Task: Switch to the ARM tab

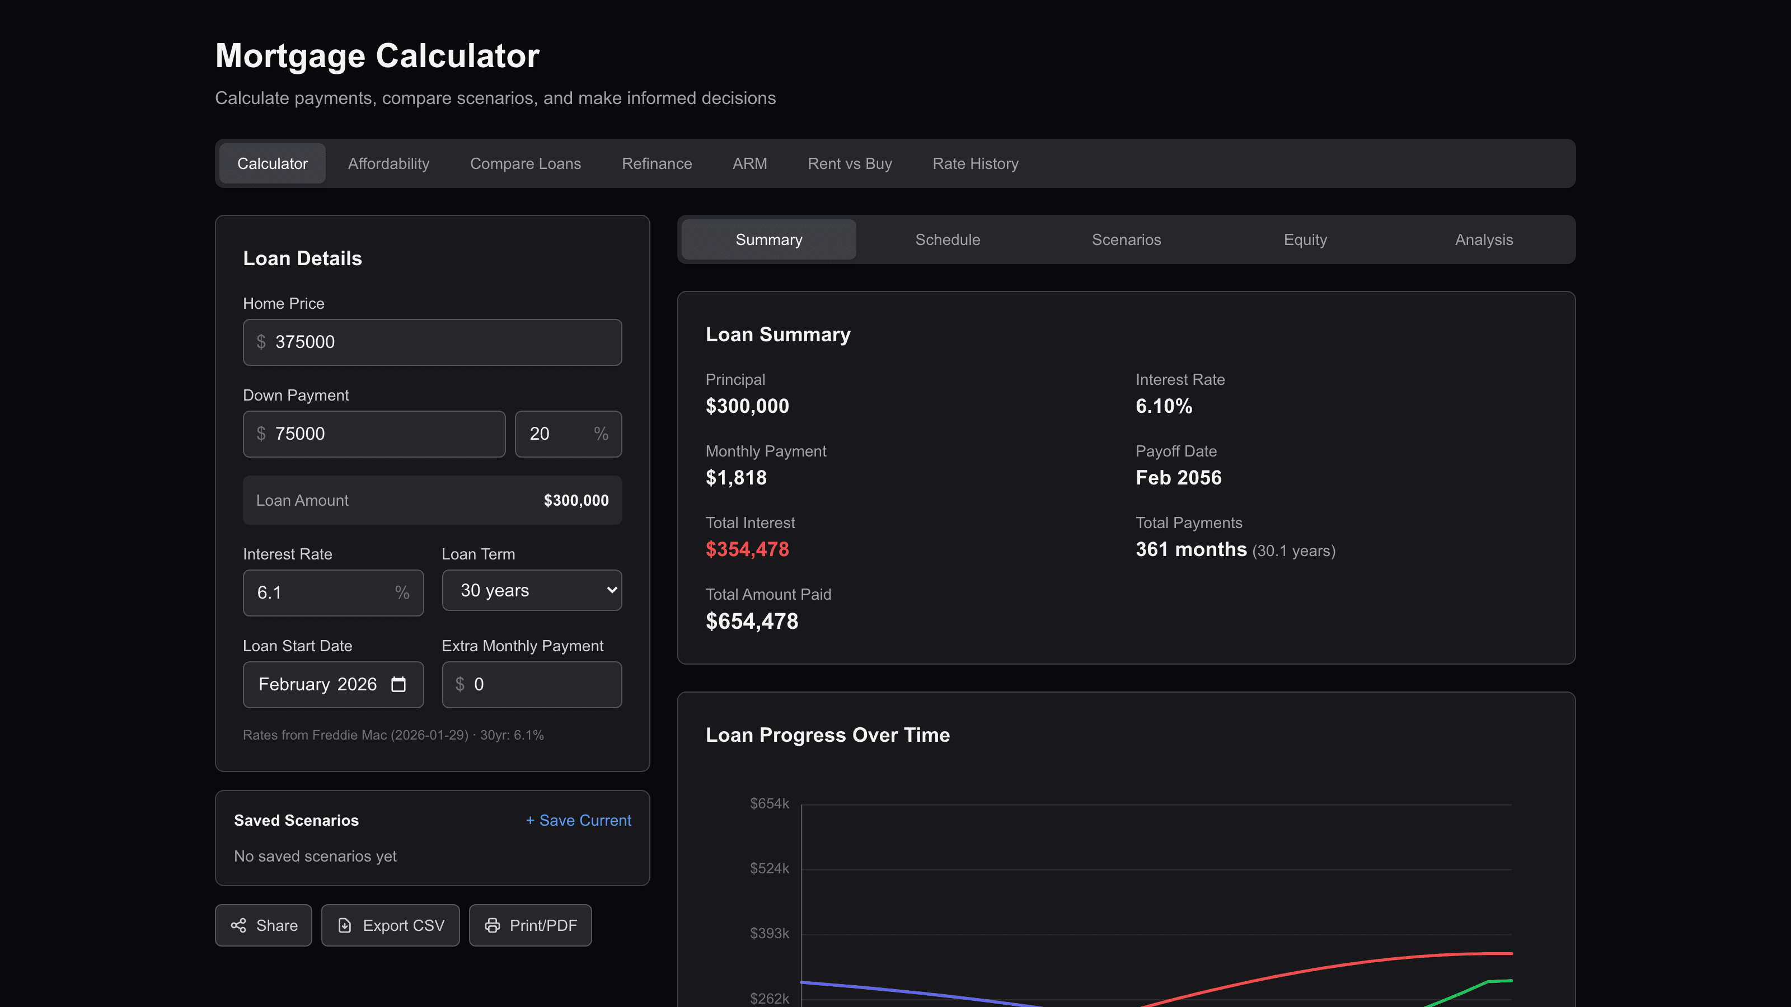Action: coord(749,163)
